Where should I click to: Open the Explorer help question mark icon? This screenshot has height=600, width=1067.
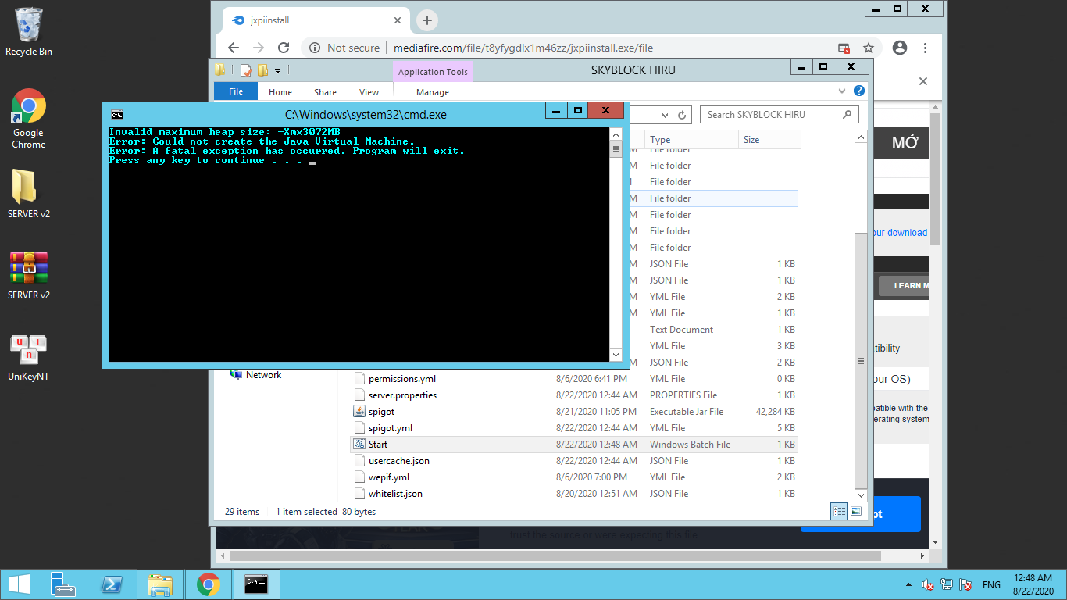(859, 91)
